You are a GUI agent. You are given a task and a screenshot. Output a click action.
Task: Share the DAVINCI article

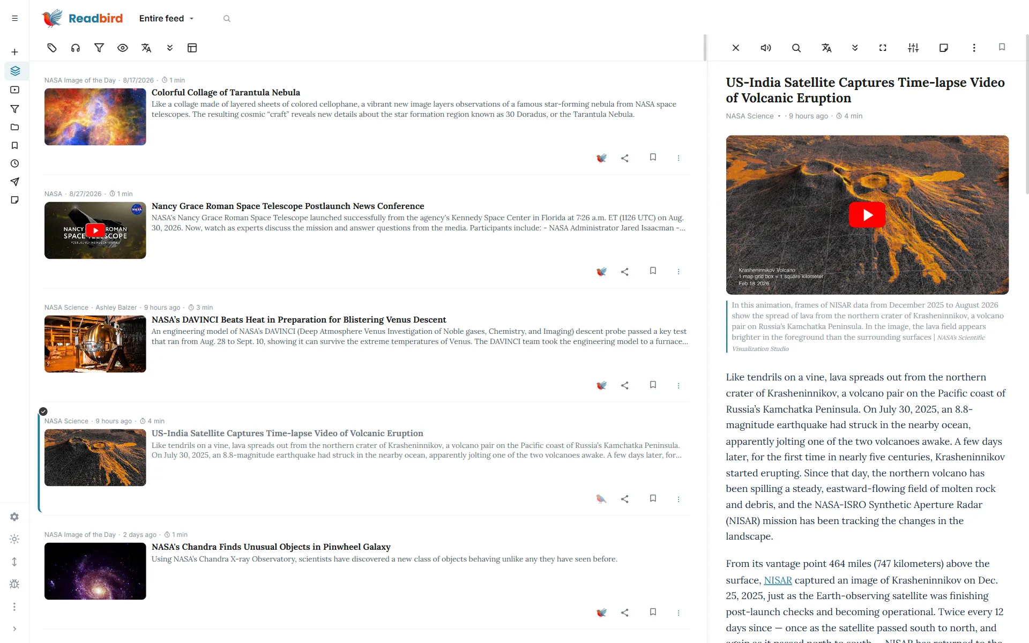625,385
